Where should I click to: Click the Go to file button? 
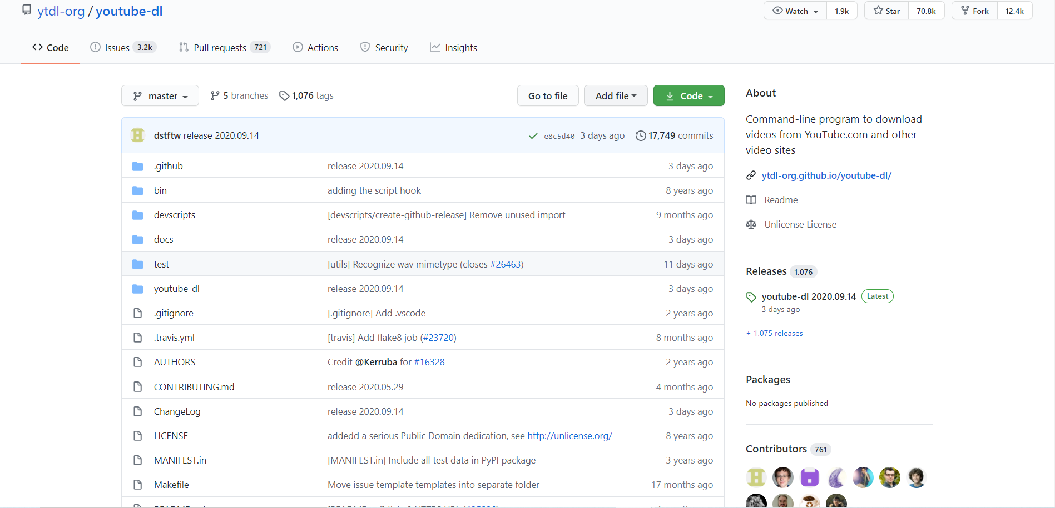pyautogui.click(x=548, y=96)
